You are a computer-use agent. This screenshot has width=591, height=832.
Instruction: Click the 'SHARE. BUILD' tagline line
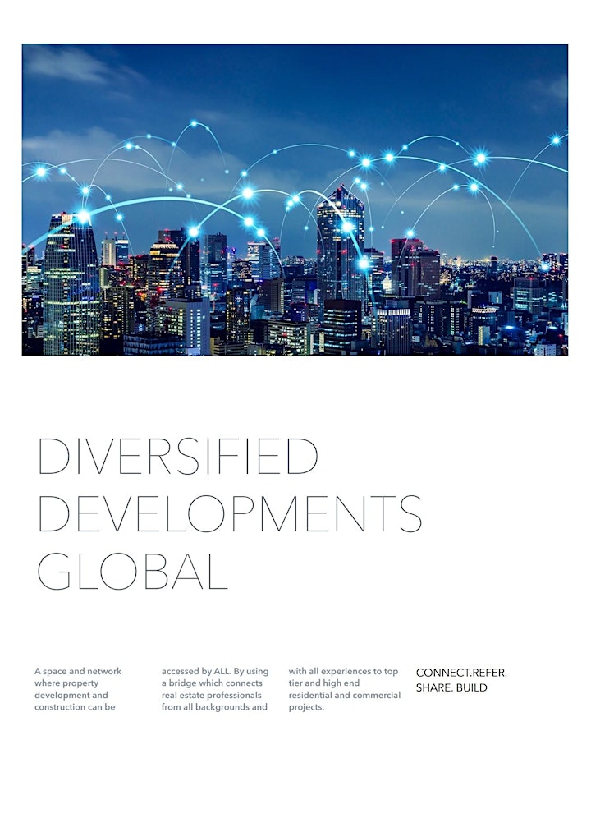point(451,687)
